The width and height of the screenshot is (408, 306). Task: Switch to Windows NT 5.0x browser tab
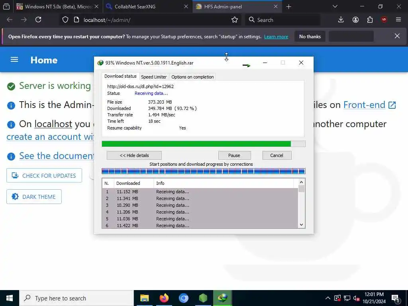[57, 6]
